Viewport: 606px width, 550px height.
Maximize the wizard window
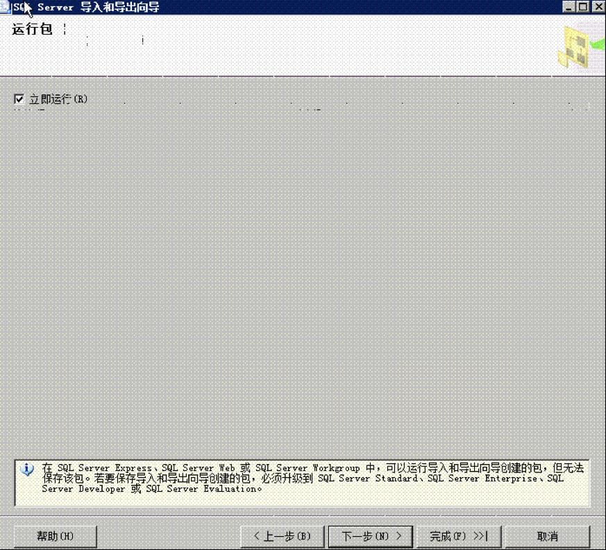pyautogui.click(x=583, y=6)
